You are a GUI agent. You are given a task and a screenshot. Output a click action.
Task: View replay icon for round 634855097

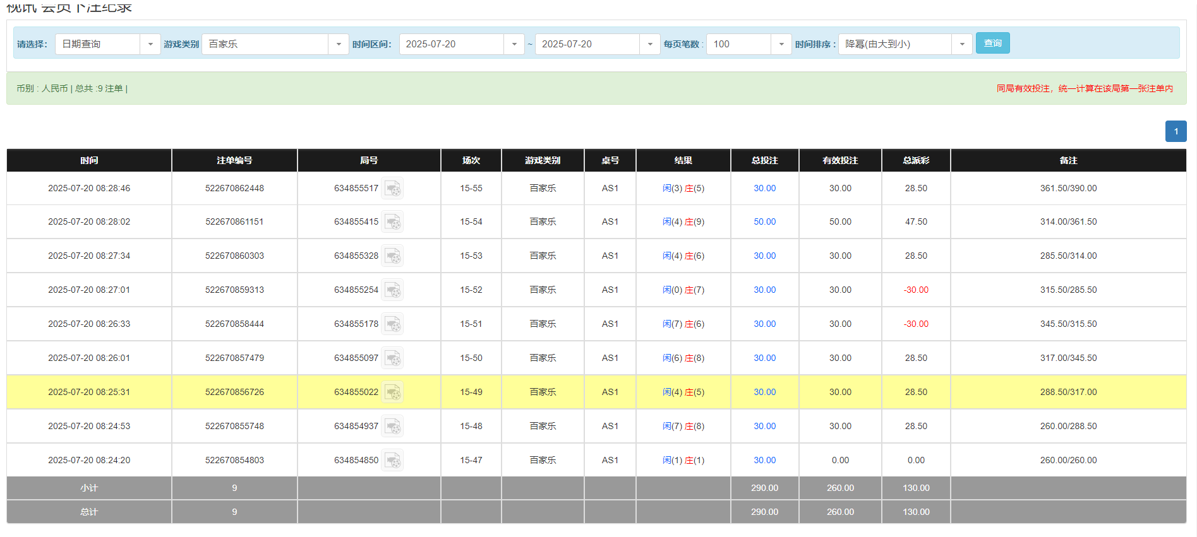pyautogui.click(x=392, y=358)
